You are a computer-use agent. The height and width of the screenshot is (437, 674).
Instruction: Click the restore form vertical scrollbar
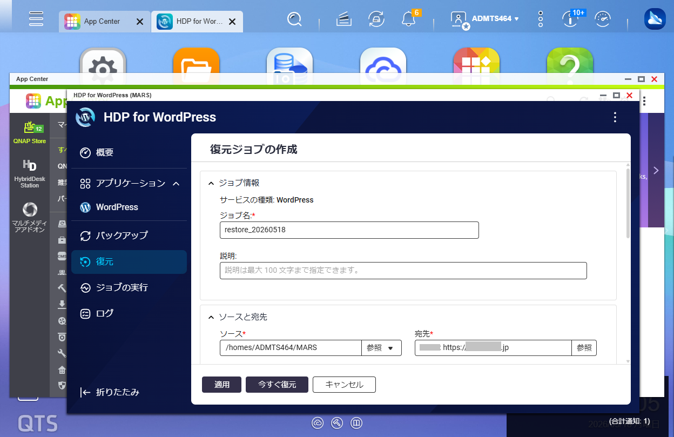(628, 204)
